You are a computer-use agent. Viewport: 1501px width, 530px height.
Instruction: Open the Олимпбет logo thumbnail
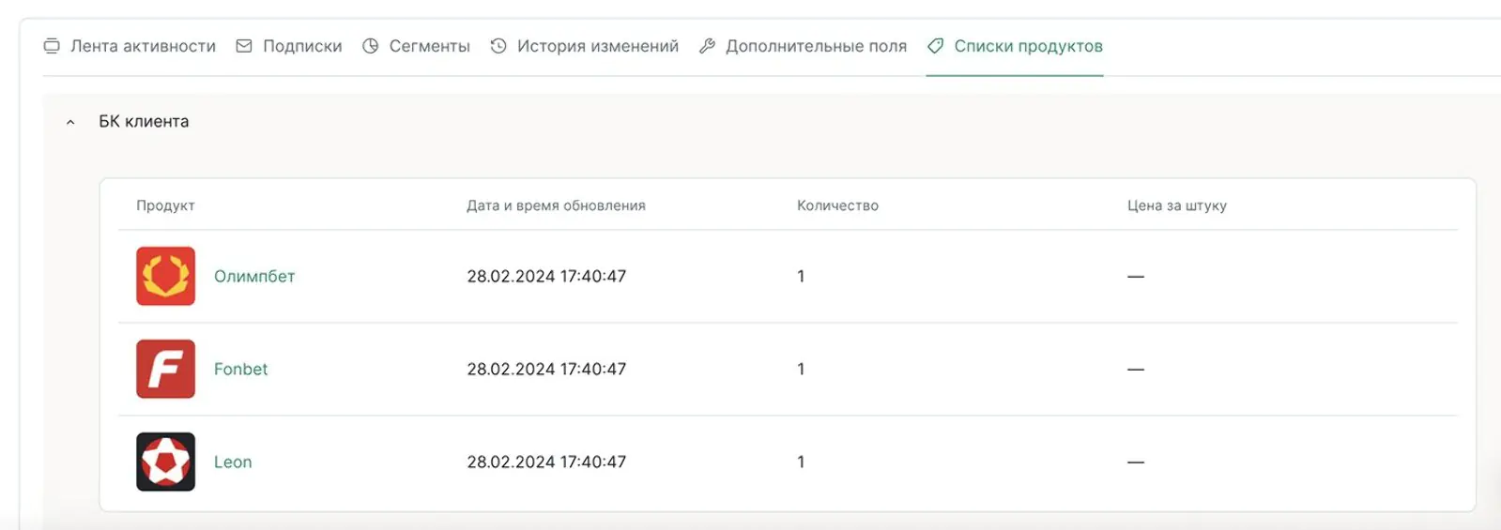(166, 276)
